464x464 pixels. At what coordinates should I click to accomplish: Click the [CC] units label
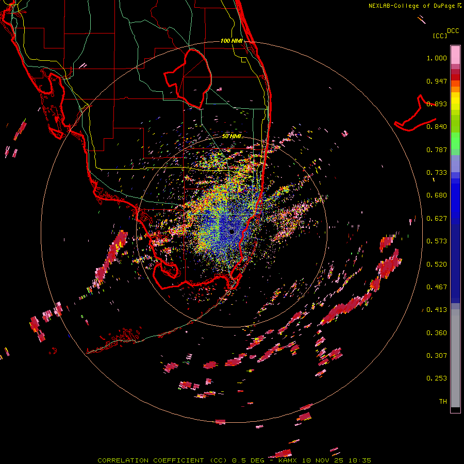coord(440,36)
